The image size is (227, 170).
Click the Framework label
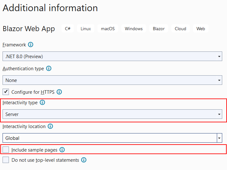click(14, 45)
